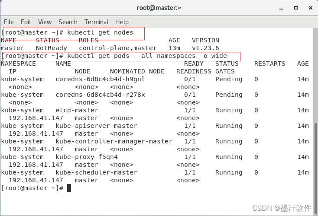
Task: Click the control-plane,master roles value
Action: point(118,48)
